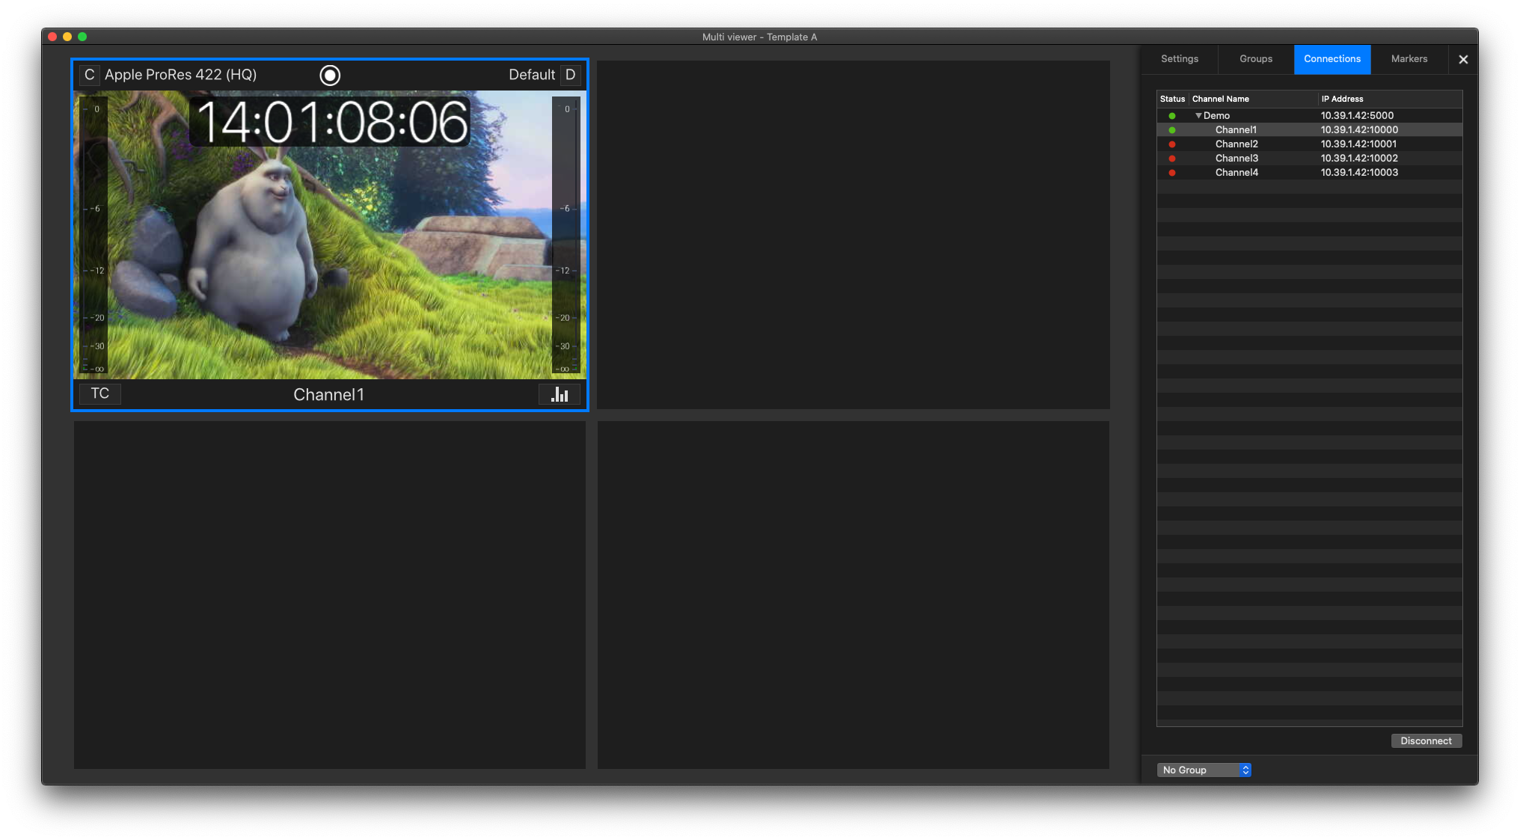The image size is (1520, 840).
Task: Select the Channel3 row in connections list
Action: 1309,159
